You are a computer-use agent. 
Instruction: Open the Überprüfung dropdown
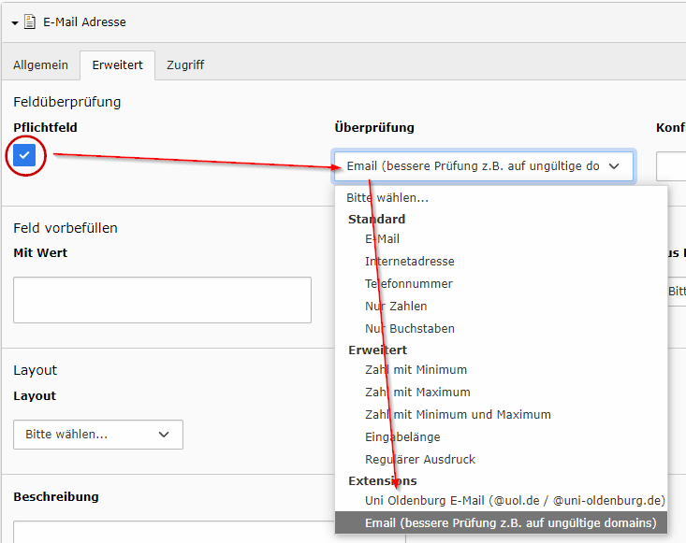pyautogui.click(x=483, y=166)
